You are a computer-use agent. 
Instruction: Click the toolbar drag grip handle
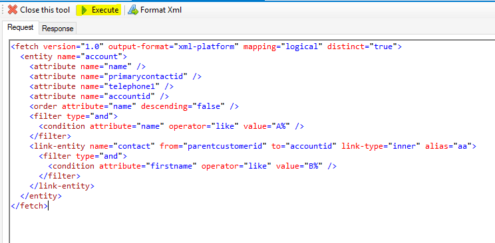[x=3, y=10]
